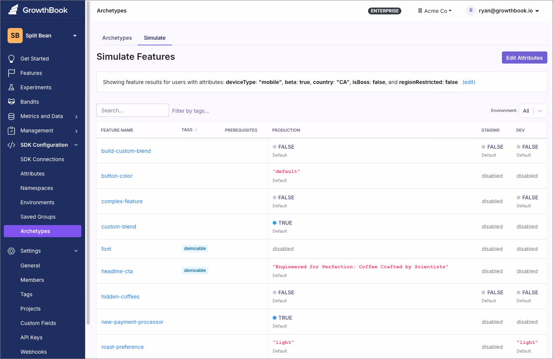Screen dimensions: 553x359
Task: Open the (edit) attributes link
Action: pos(469,82)
